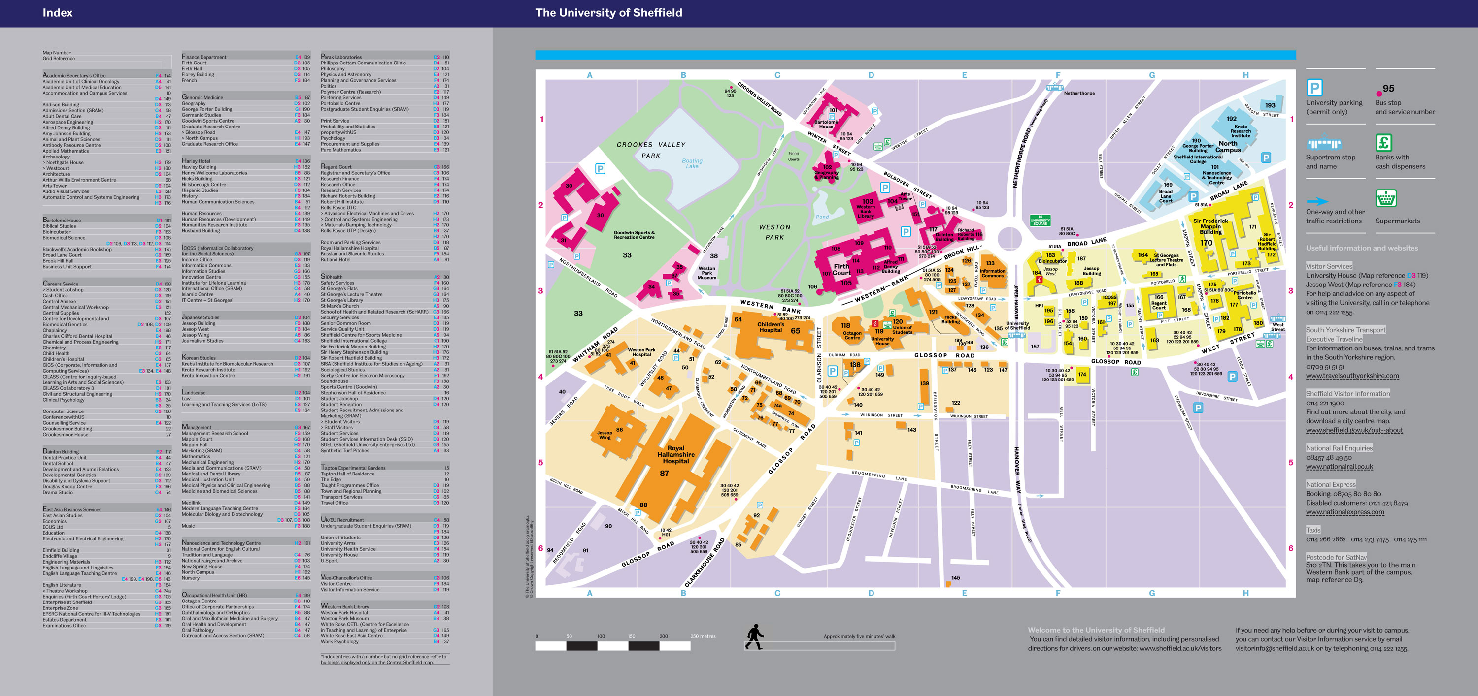The width and height of the screenshot is (1478, 696).
Task: Click the Welcome to the University of Sheffield heading
Action: pyautogui.click(x=1096, y=630)
